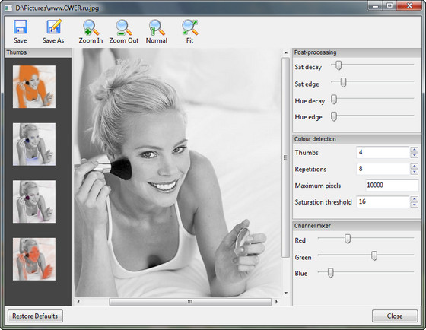Select the orange skin thumbnail
The width and height of the screenshot is (426, 330).
tap(34, 259)
